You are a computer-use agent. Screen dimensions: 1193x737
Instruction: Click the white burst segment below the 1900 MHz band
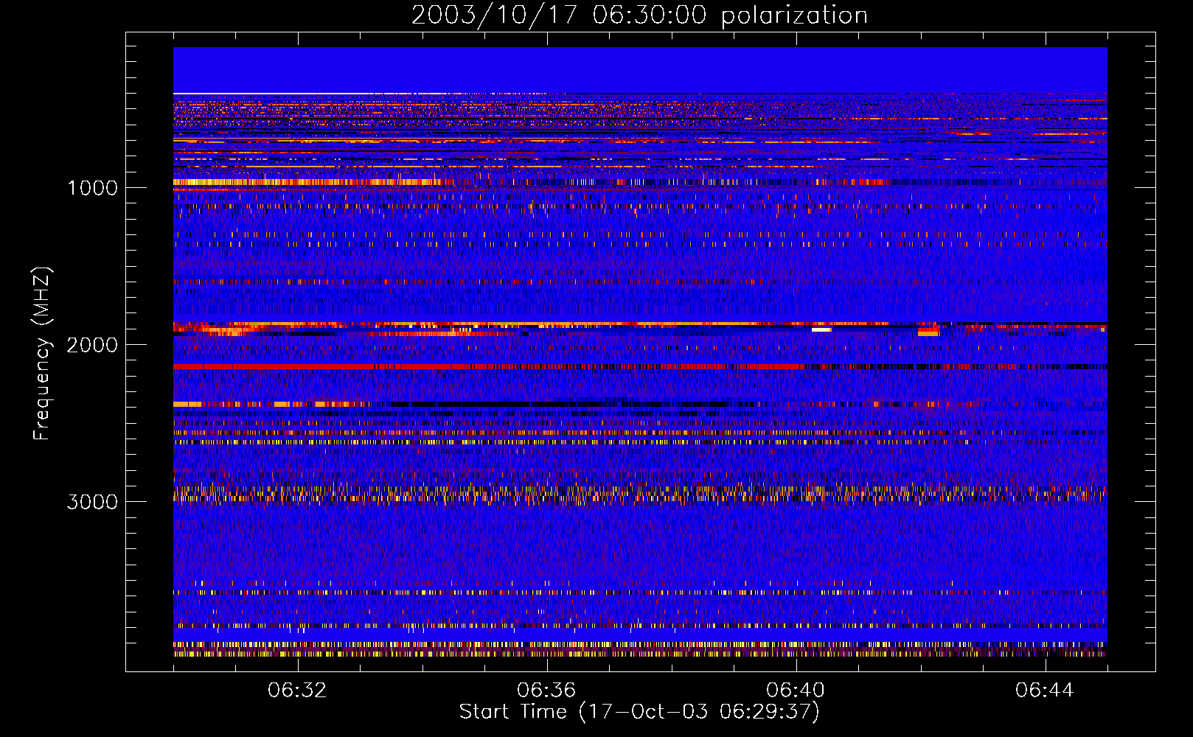821,329
